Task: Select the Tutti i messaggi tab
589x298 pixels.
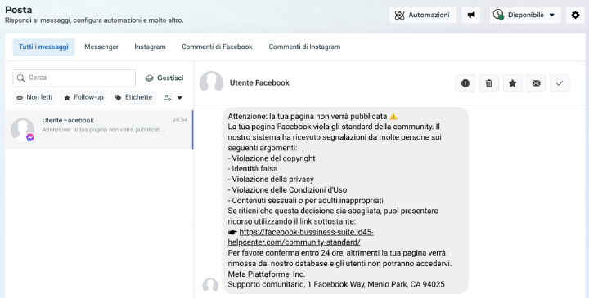Action: (43, 47)
